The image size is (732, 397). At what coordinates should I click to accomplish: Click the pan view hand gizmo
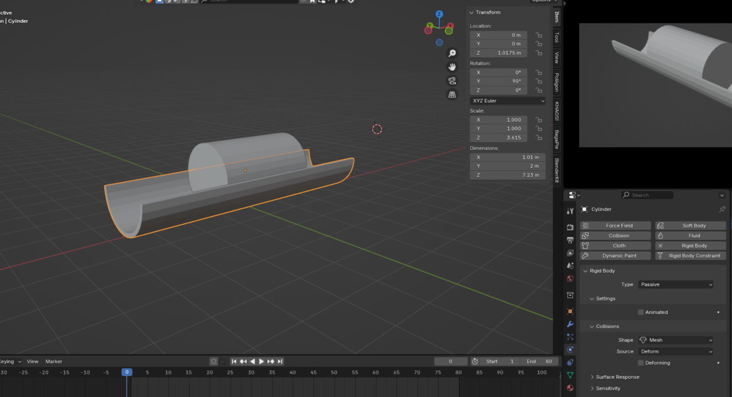[452, 67]
